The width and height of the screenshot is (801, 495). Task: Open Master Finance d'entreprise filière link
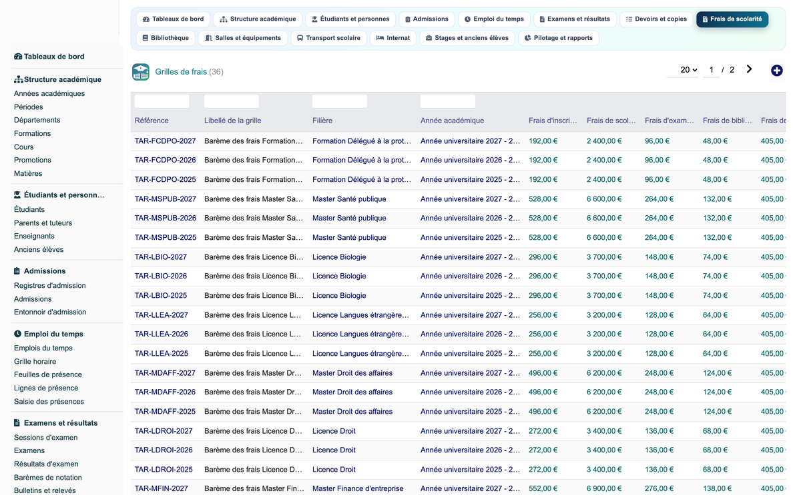click(x=358, y=489)
